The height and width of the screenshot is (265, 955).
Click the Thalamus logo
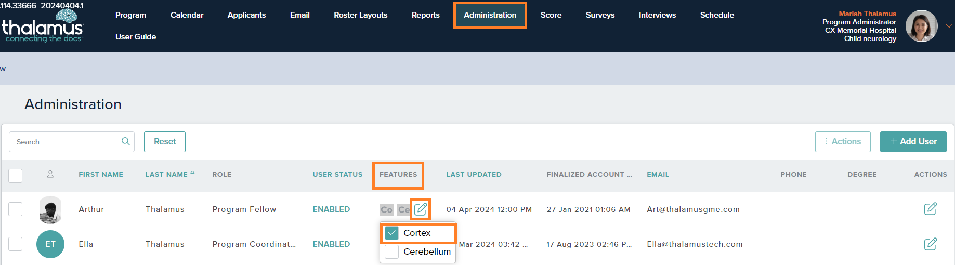tap(43, 26)
